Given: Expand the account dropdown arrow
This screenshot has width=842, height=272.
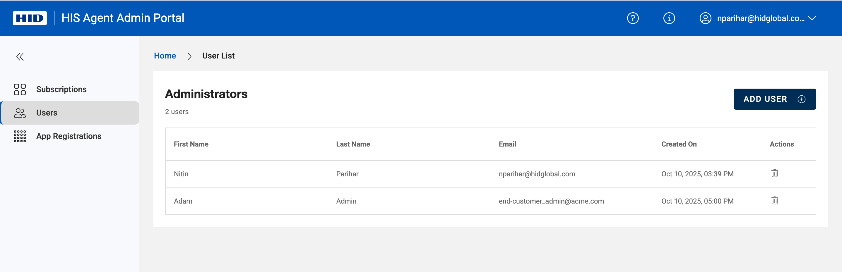Looking at the screenshot, I should click(x=812, y=18).
